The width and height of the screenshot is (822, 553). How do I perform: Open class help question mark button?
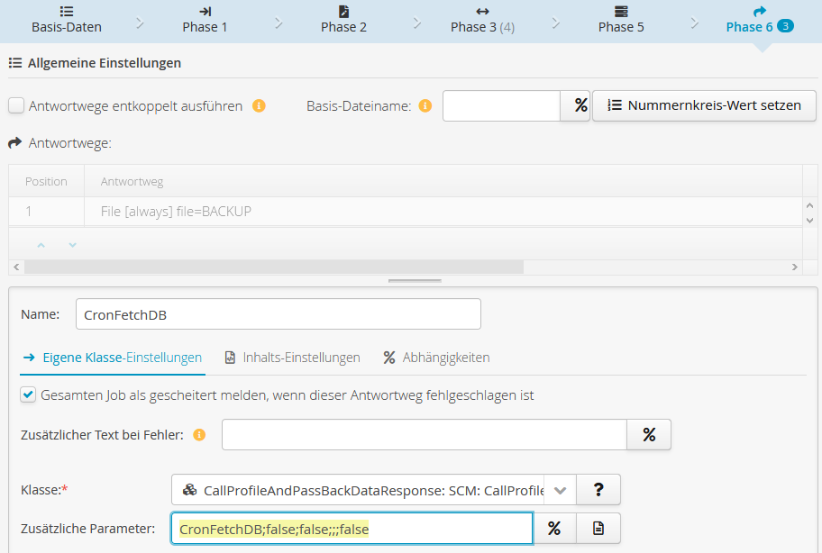(598, 490)
